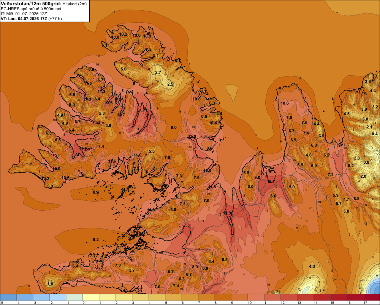
Task: Pick the 17 degree deep crimson swatch
Action: (x=372, y=297)
